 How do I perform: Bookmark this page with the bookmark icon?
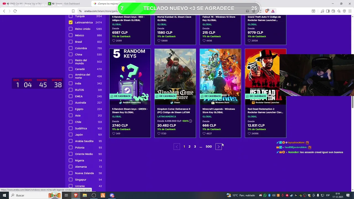[73, 11]
